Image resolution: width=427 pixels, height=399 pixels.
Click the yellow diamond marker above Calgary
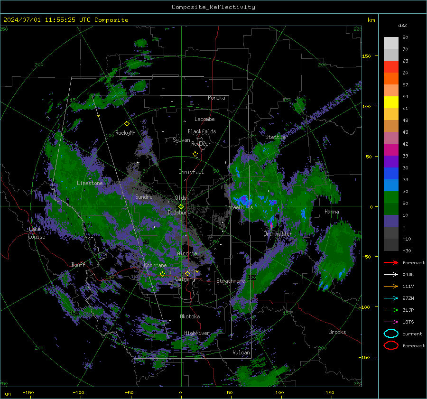tap(187, 273)
